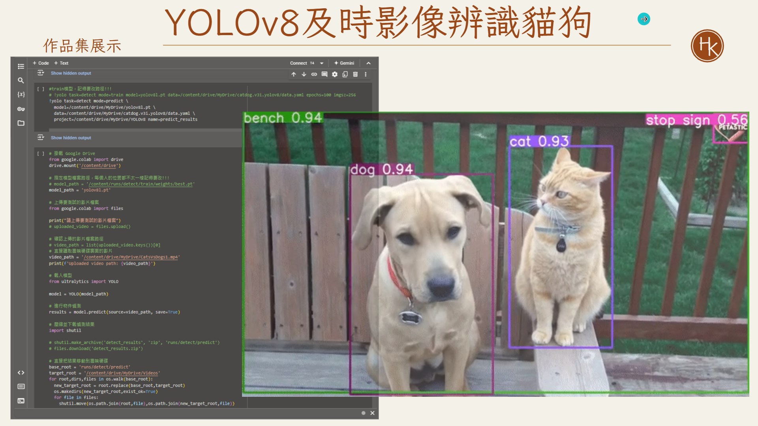
Task: Delete the cell with the trash icon
Action: (x=355, y=74)
